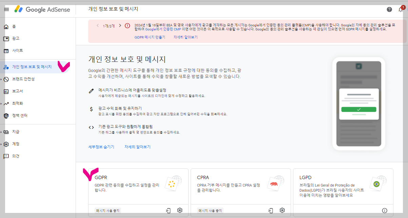Expand the 최적화 optimization section chevron
This screenshot has height=218, width=408.
[2, 103]
